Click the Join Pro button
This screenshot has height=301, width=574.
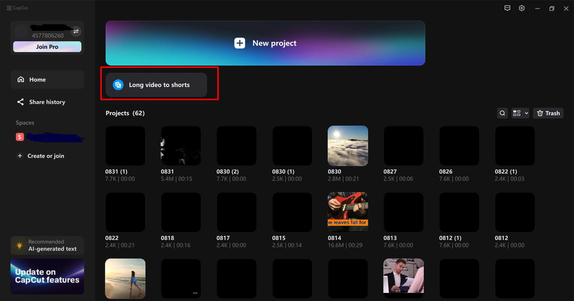(x=47, y=47)
